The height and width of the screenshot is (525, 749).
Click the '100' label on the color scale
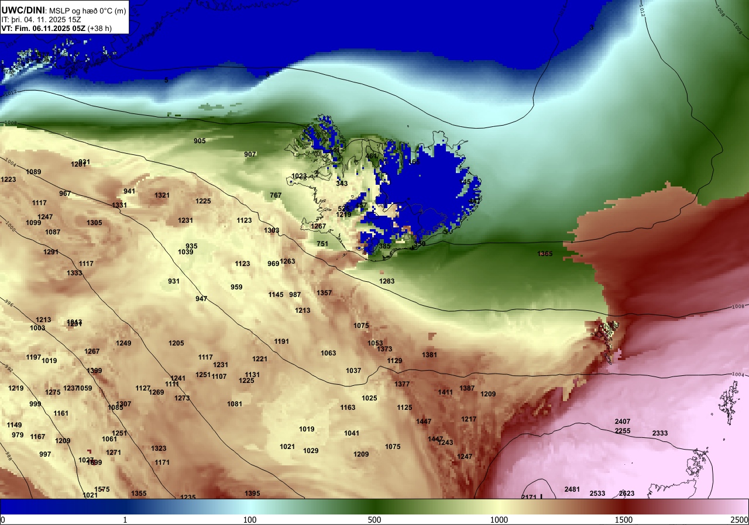click(x=250, y=520)
